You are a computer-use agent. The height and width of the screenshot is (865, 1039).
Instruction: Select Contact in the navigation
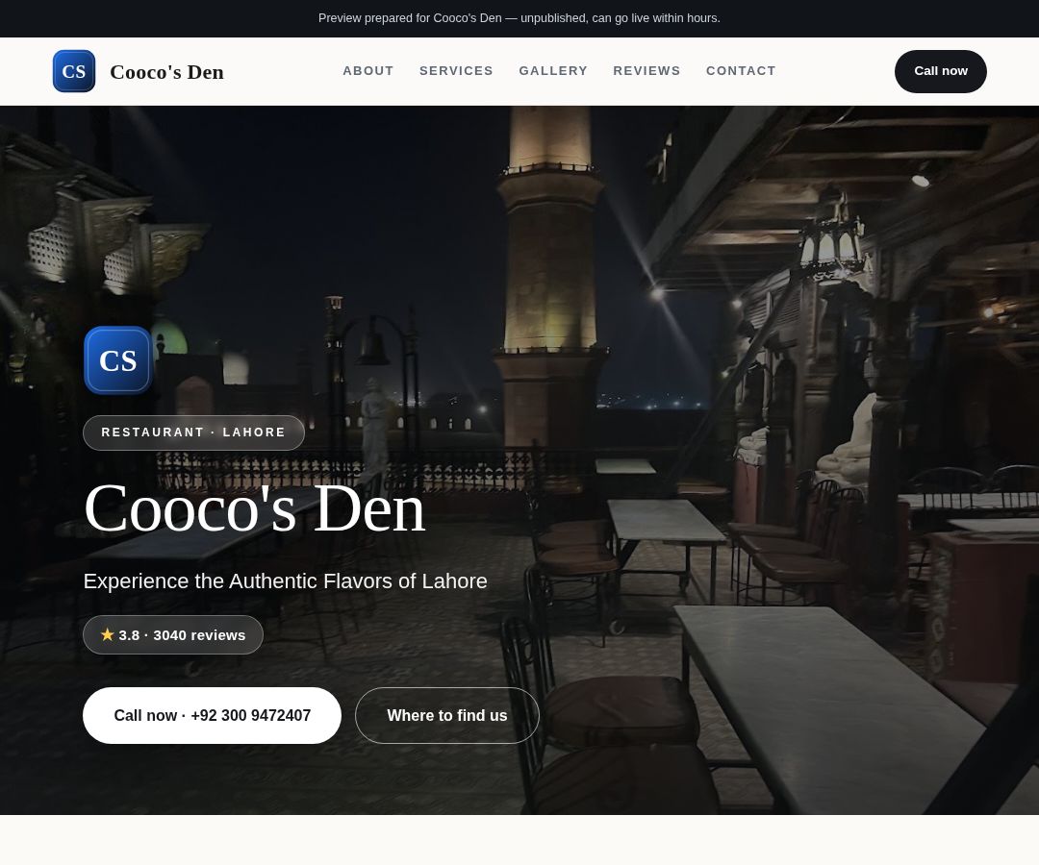(x=740, y=71)
